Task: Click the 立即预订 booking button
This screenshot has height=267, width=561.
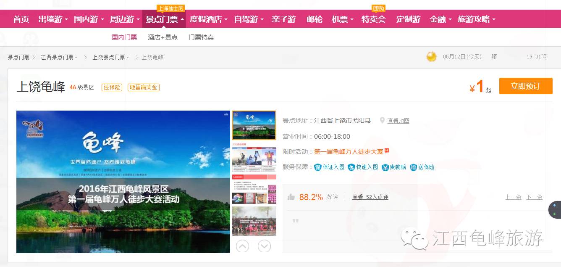Action: 526,86
